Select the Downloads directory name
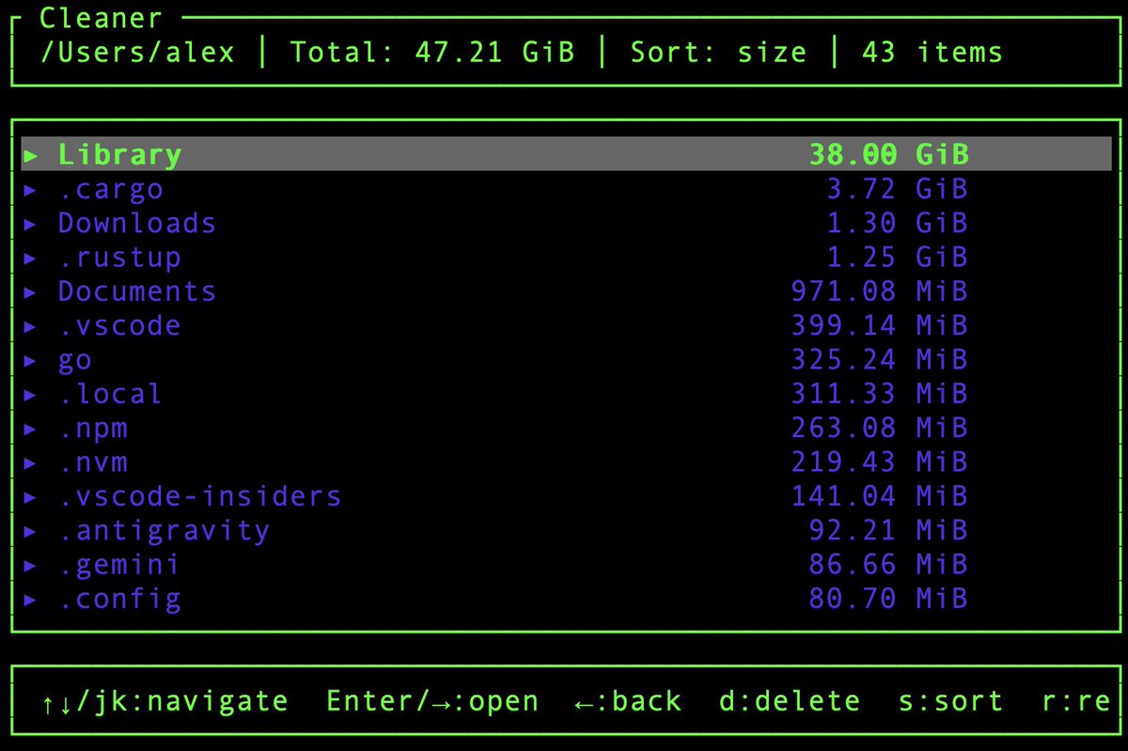The image size is (1128, 751). point(137,223)
